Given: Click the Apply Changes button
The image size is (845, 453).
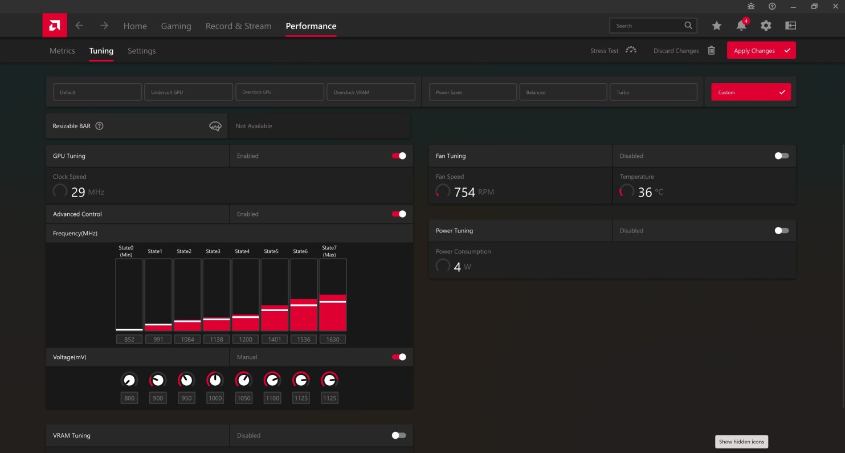Looking at the screenshot, I should tap(761, 51).
